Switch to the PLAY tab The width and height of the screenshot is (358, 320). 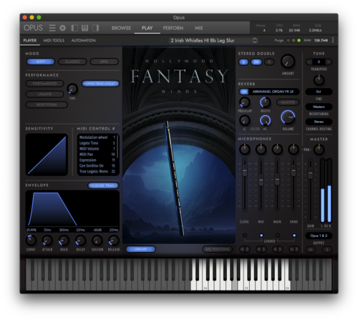point(147,28)
